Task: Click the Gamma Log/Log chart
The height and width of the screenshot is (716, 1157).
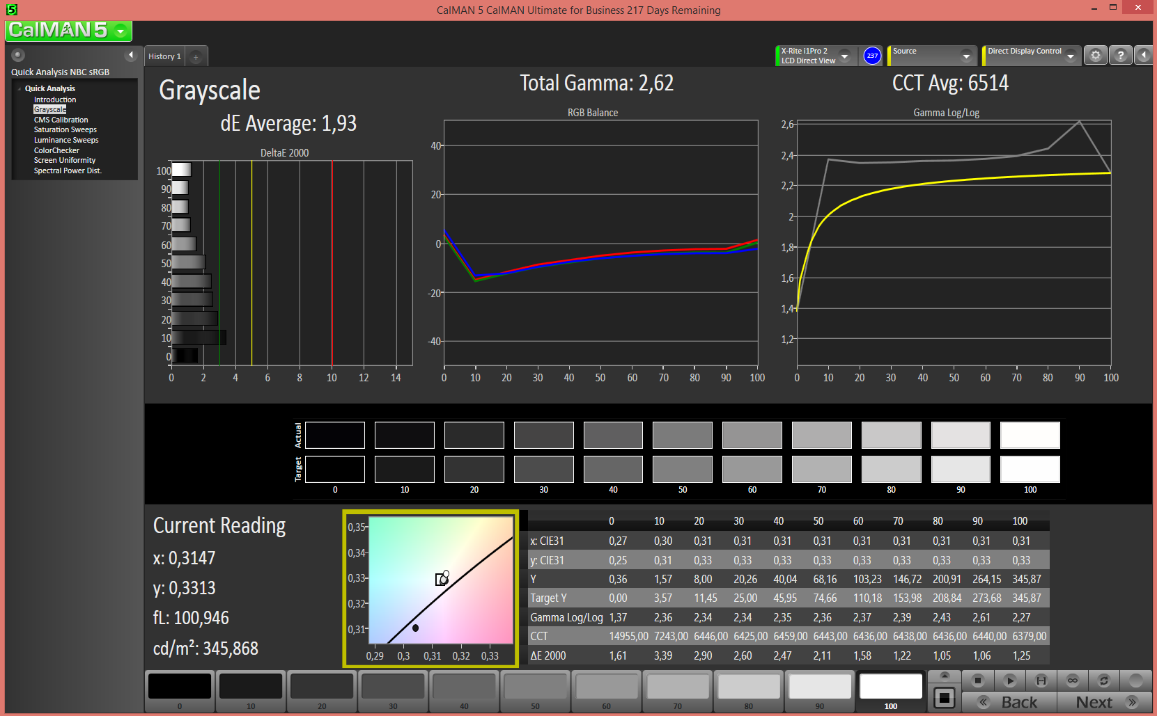Action: [954, 244]
